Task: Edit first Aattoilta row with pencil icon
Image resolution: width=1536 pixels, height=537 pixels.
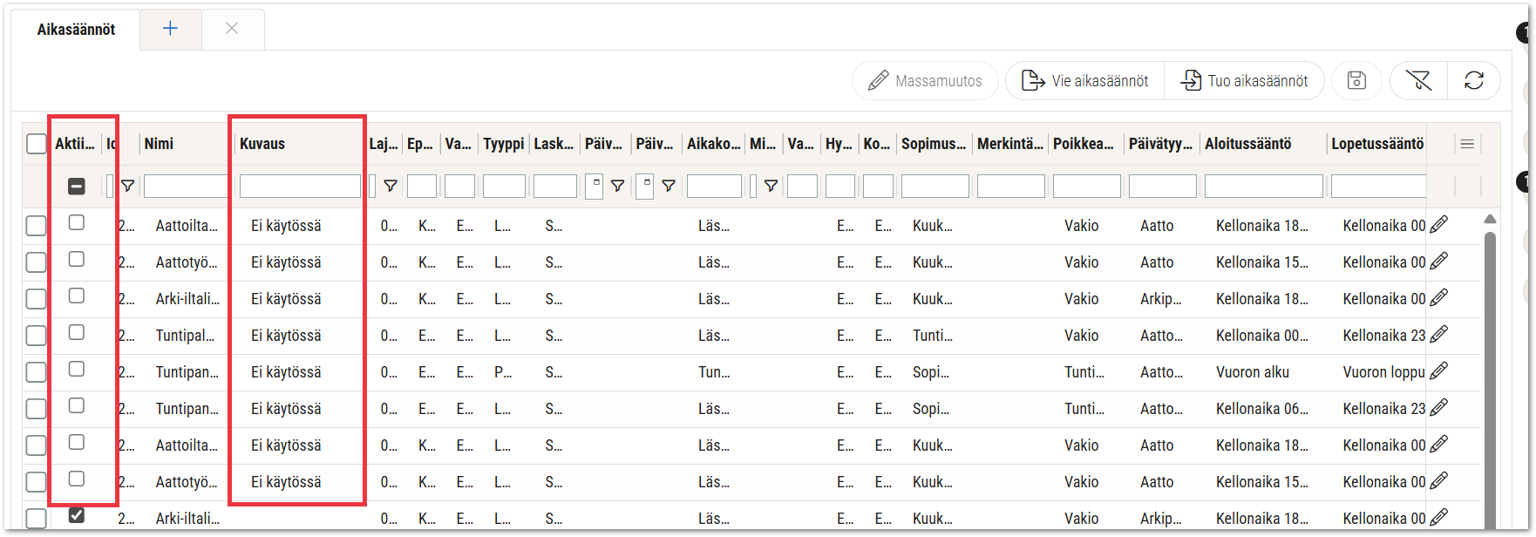Action: click(1439, 225)
